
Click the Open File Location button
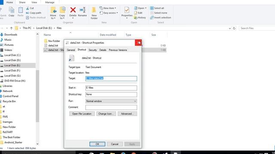(x=82, y=114)
